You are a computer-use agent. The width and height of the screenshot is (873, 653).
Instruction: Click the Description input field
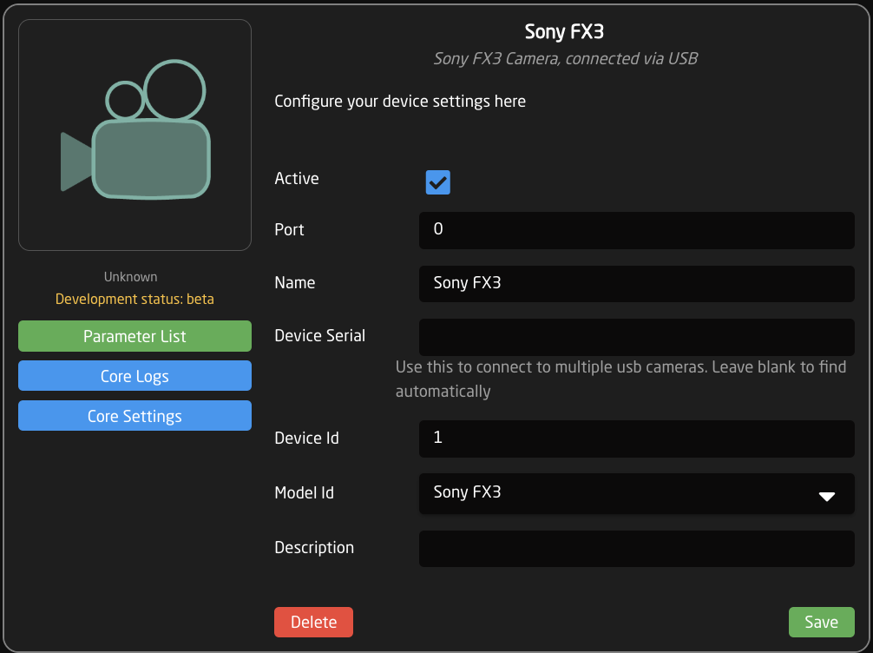[x=636, y=548]
